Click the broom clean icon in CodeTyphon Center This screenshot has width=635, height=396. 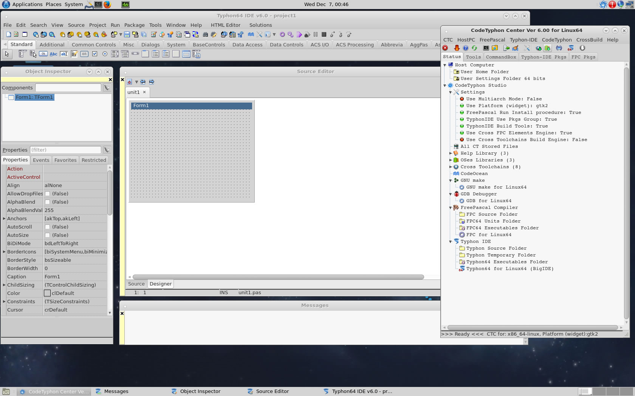click(515, 48)
